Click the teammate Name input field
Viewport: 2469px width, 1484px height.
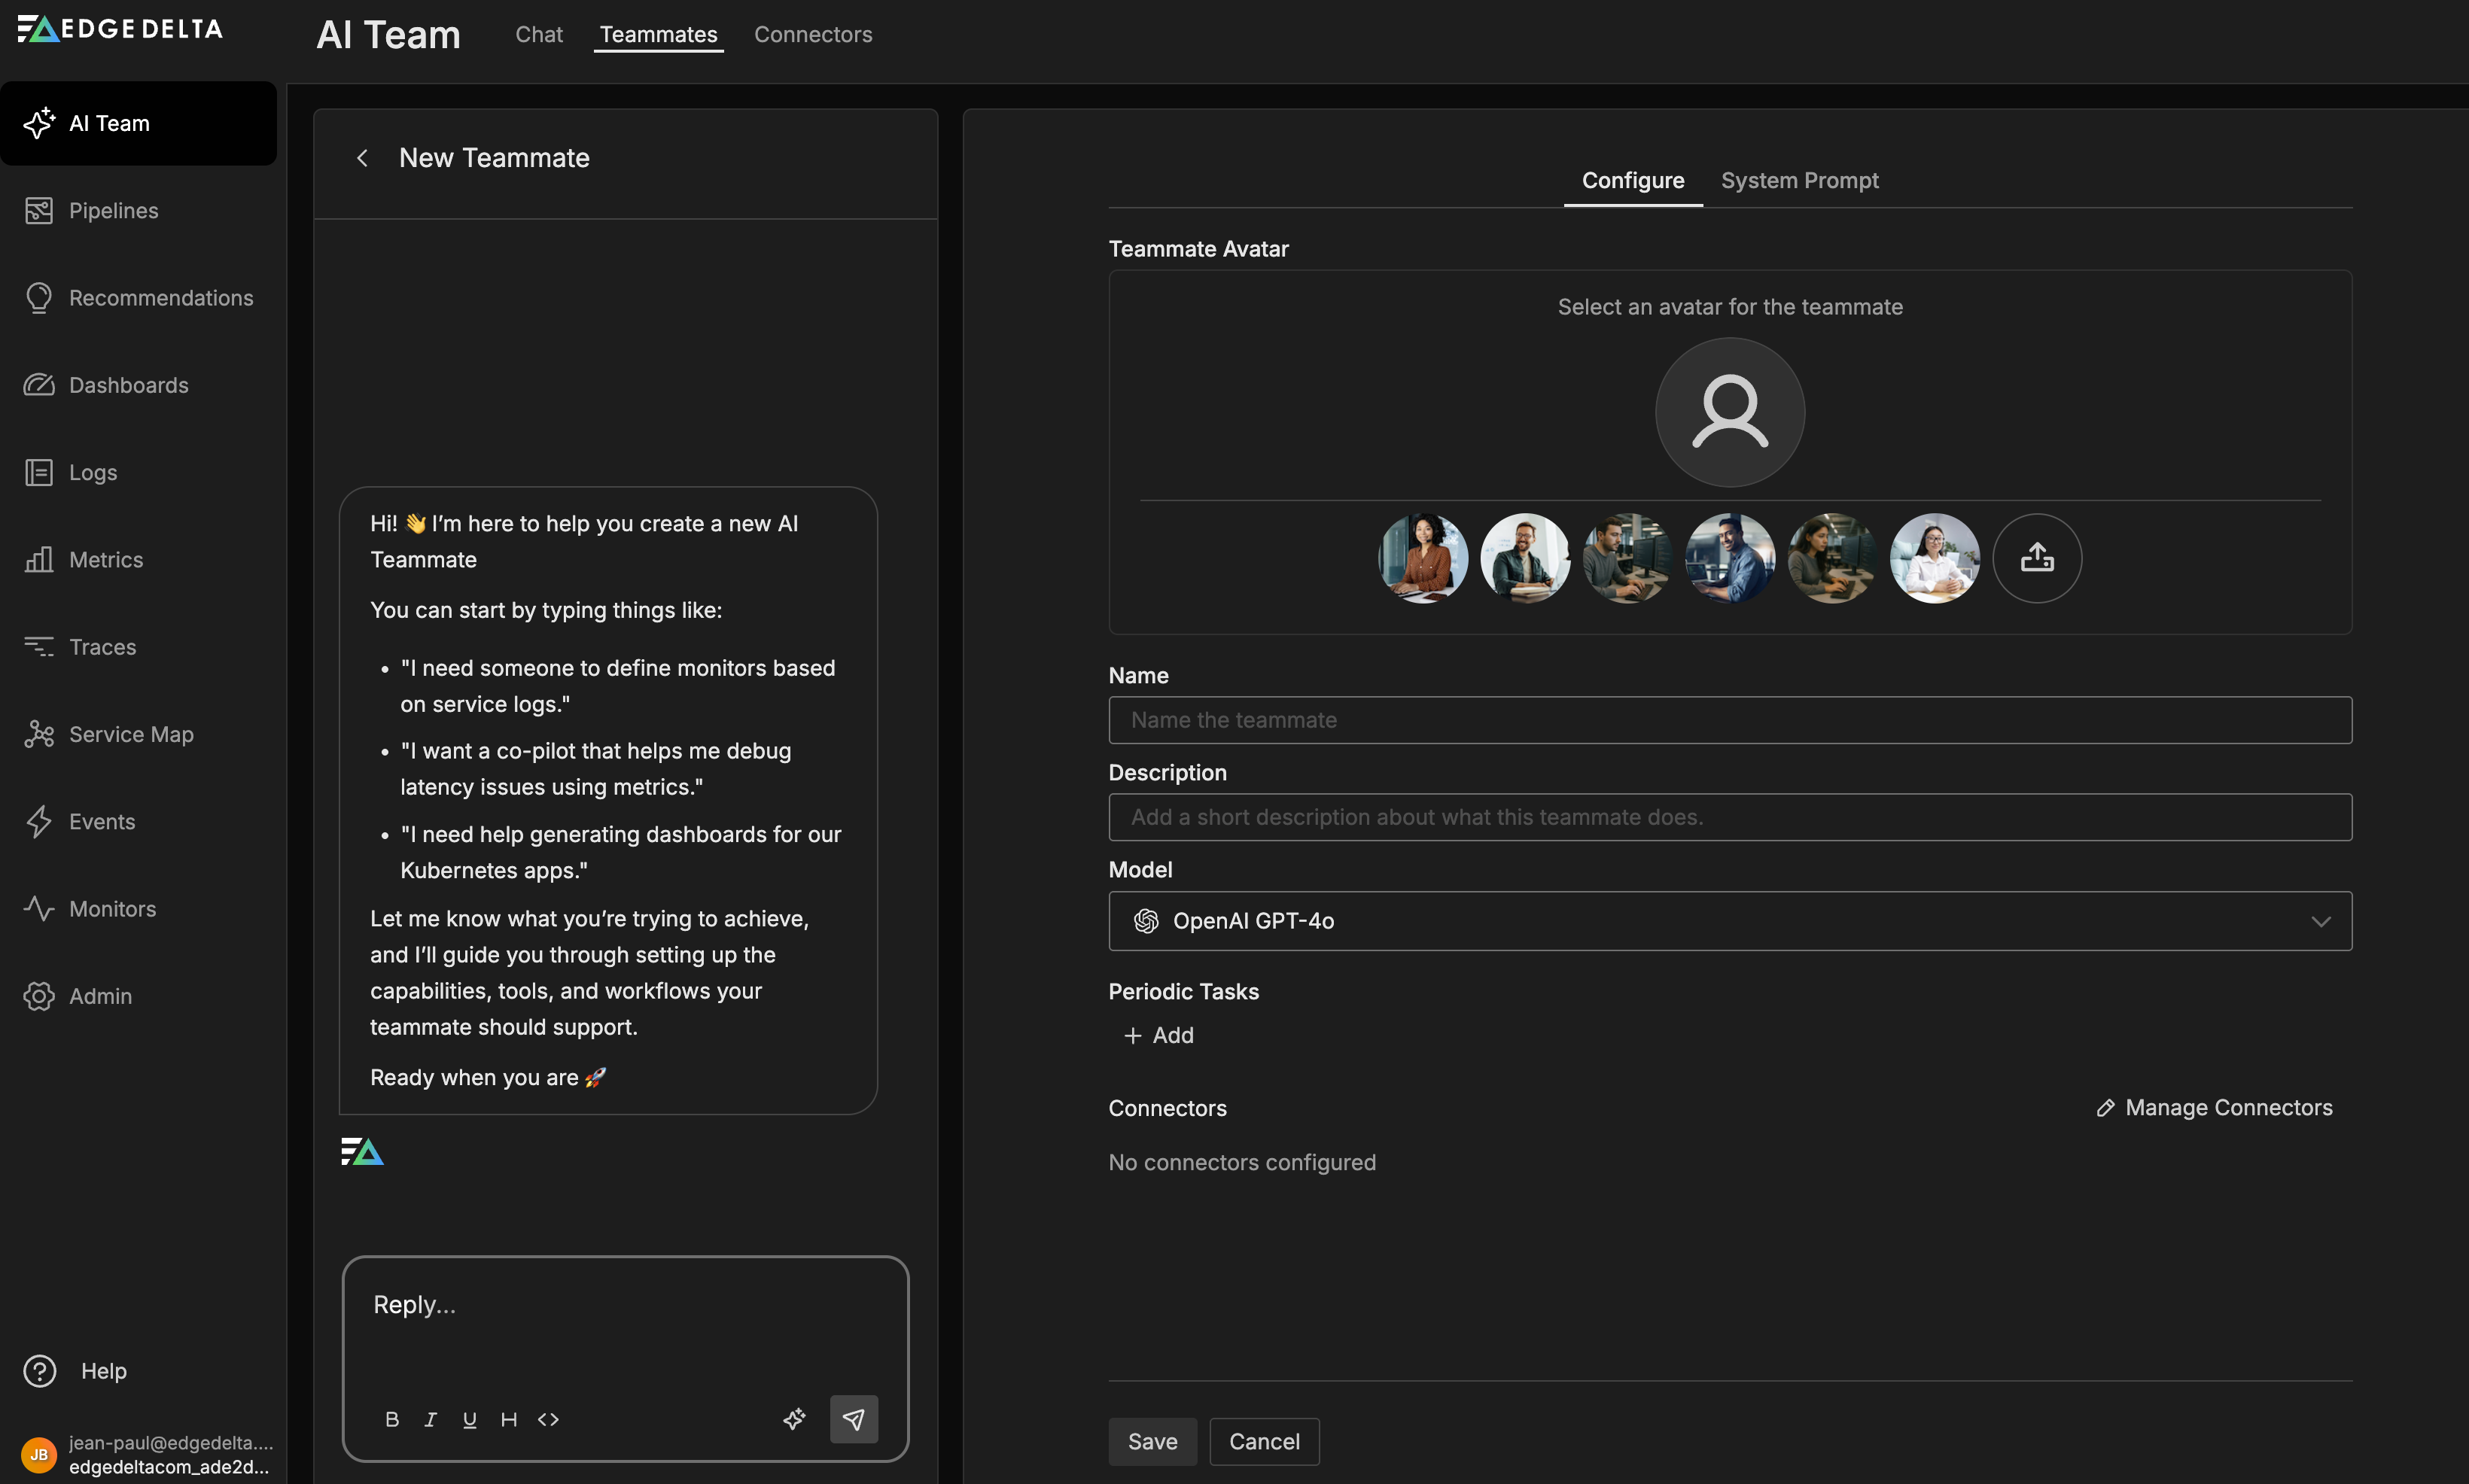[x=1729, y=720]
